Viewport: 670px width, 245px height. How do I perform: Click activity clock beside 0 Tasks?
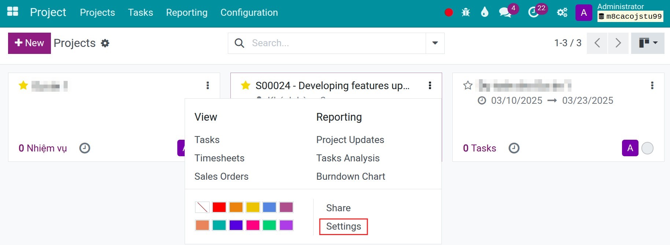(x=514, y=148)
